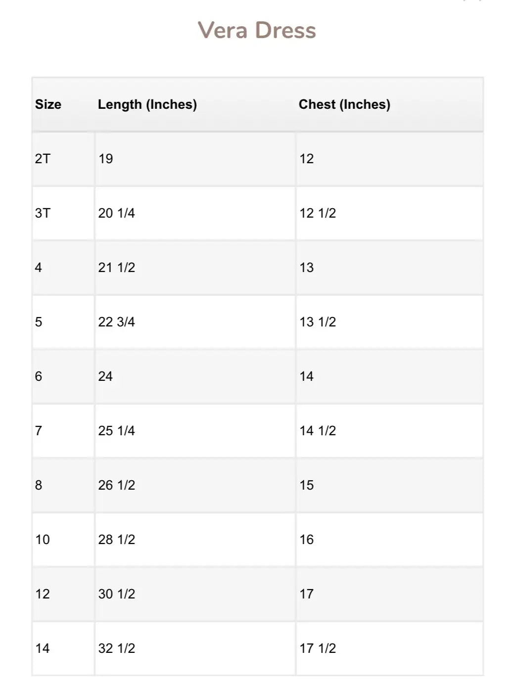Select the 3T size cell
Viewport: 516px width, 688px height.
click(x=43, y=213)
